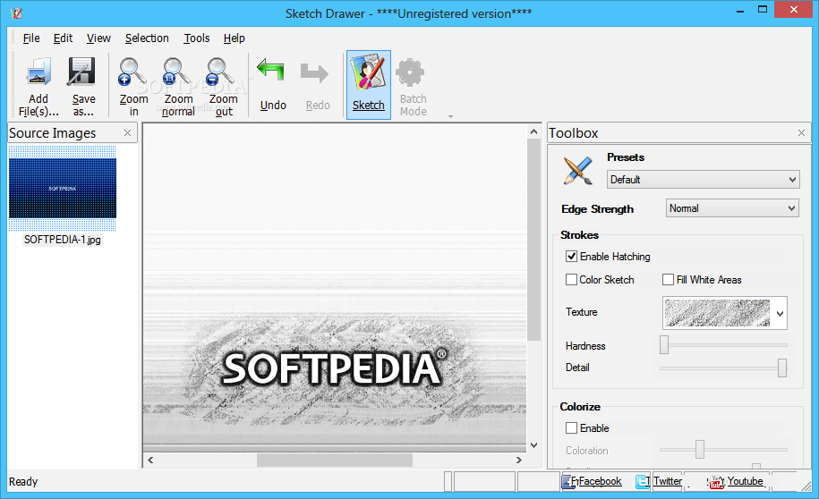Click the Presets pencil and brush icon
This screenshot has width=819, height=499.
[x=577, y=170]
